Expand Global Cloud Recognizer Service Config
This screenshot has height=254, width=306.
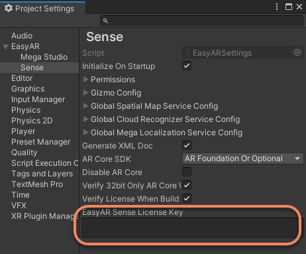pyautogui.click(x=85, y=119)
